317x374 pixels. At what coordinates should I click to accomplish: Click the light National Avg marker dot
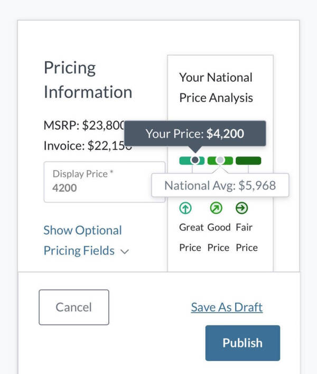click(220, 160)
